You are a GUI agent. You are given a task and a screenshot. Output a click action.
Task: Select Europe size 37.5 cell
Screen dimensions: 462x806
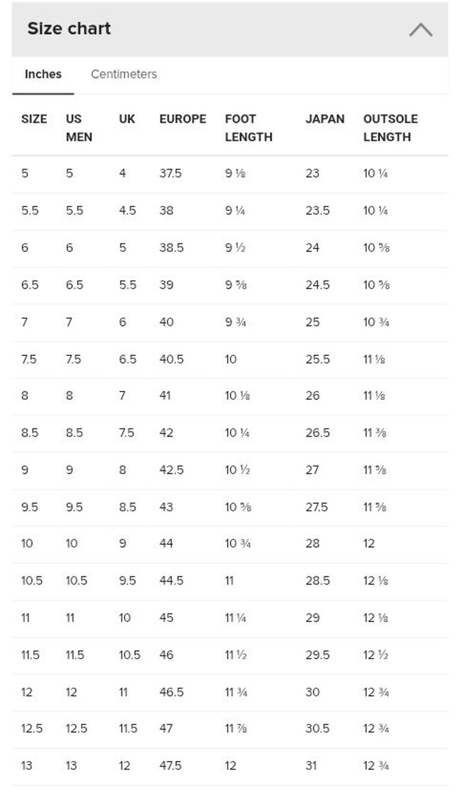pos(170,173)
